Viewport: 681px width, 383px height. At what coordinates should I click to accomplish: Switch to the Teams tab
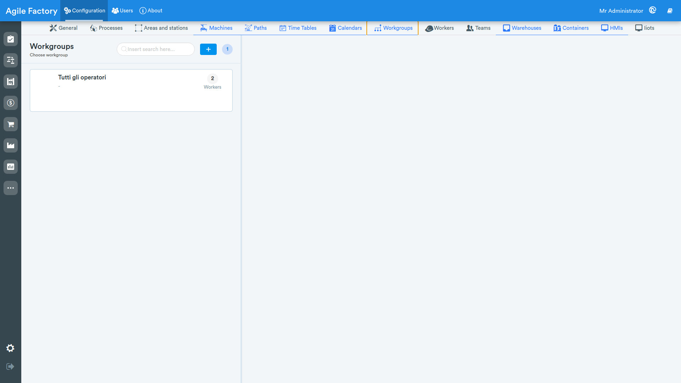pos(478,28)
